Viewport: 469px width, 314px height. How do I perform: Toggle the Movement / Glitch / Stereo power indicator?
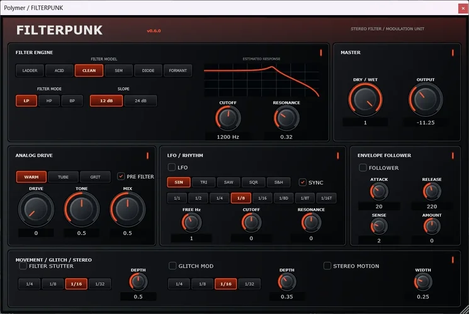(453, 259)
